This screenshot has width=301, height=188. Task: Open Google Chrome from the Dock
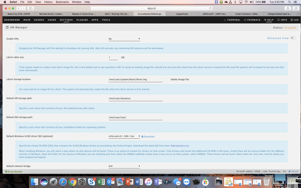tap(72, 182)
